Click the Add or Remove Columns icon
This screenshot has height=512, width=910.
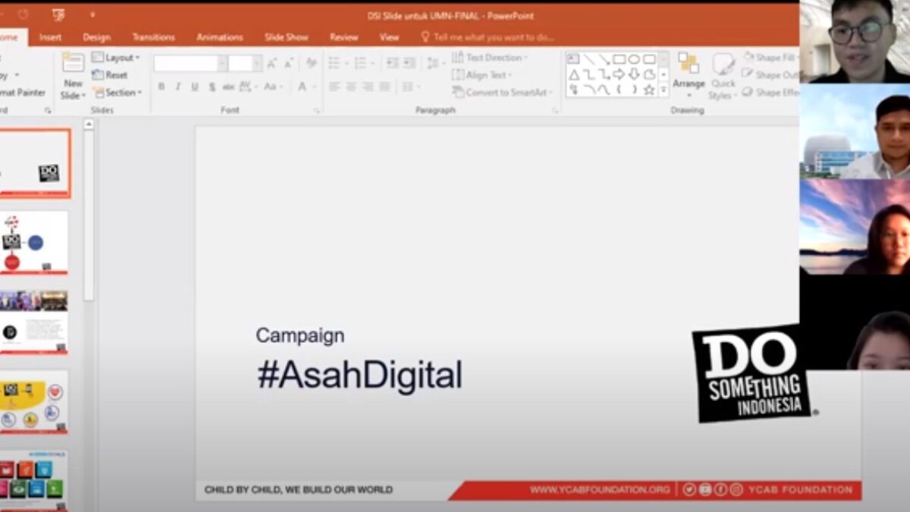410,87
